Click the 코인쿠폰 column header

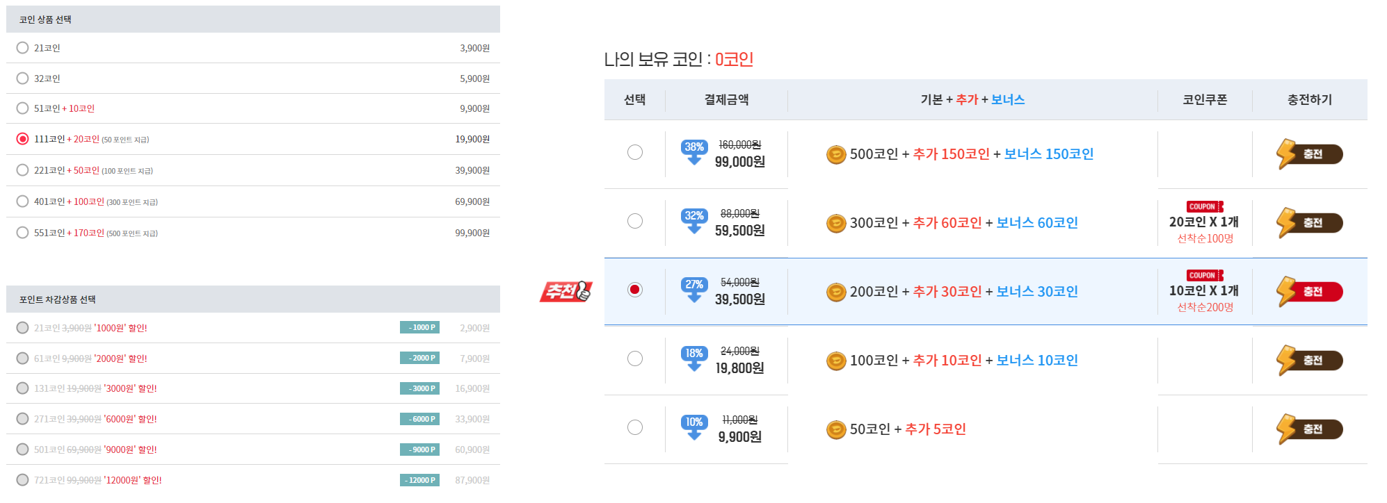(x=1205, y=100)
